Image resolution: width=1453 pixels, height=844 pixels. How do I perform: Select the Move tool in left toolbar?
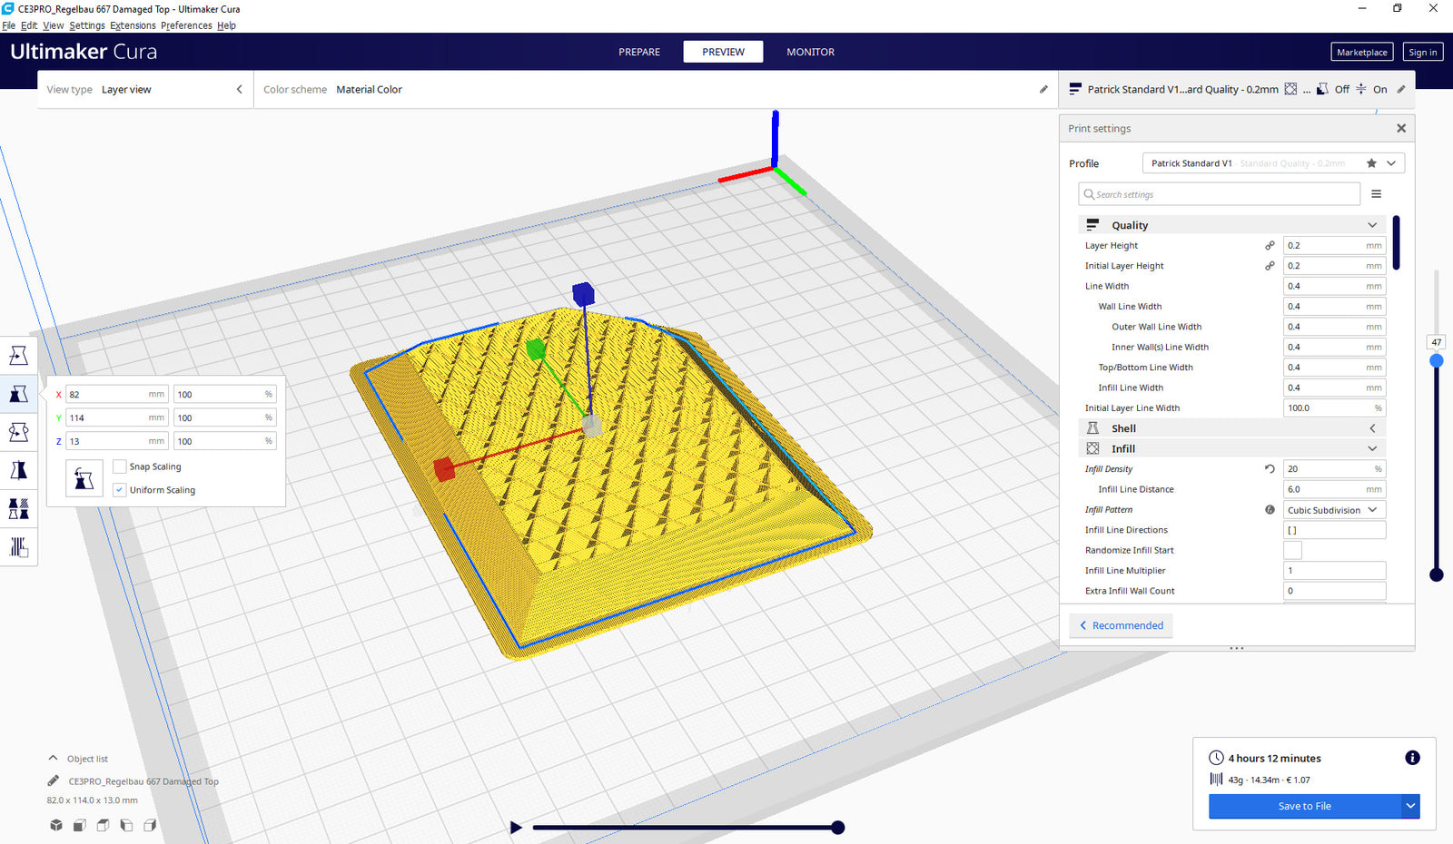[x=18, y=356]
